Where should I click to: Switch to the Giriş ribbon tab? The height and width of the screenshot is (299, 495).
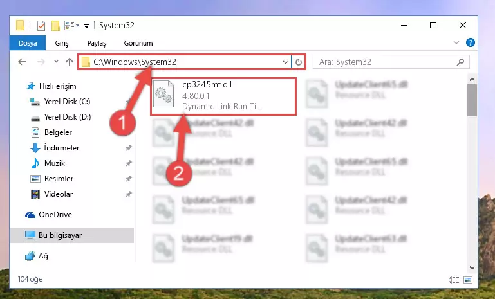click(62, 43)
